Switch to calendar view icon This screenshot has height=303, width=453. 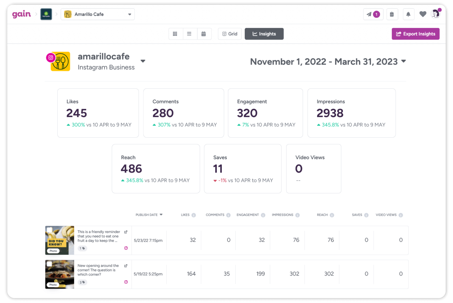[x=204, y=34]
